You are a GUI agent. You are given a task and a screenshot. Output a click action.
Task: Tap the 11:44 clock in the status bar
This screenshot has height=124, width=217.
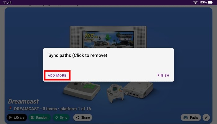click(x=7, y=2)
